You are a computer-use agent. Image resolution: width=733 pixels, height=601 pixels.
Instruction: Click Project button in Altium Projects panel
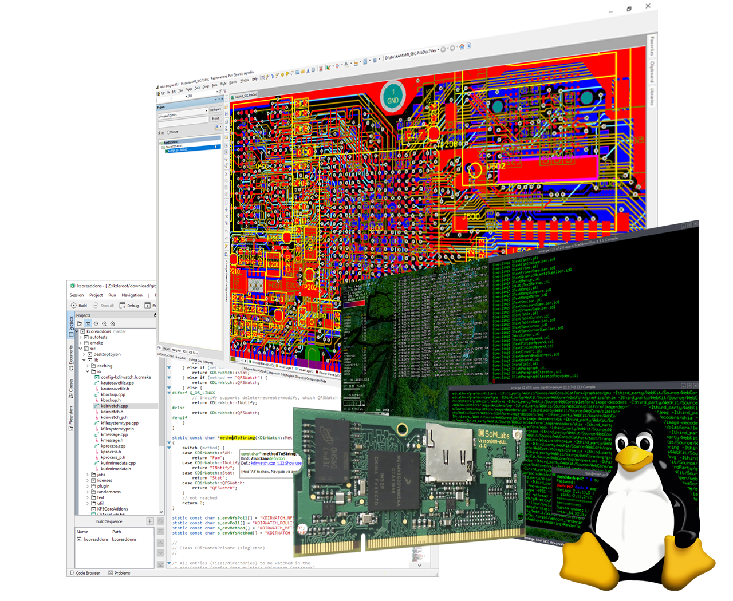(x=215, y=118)
